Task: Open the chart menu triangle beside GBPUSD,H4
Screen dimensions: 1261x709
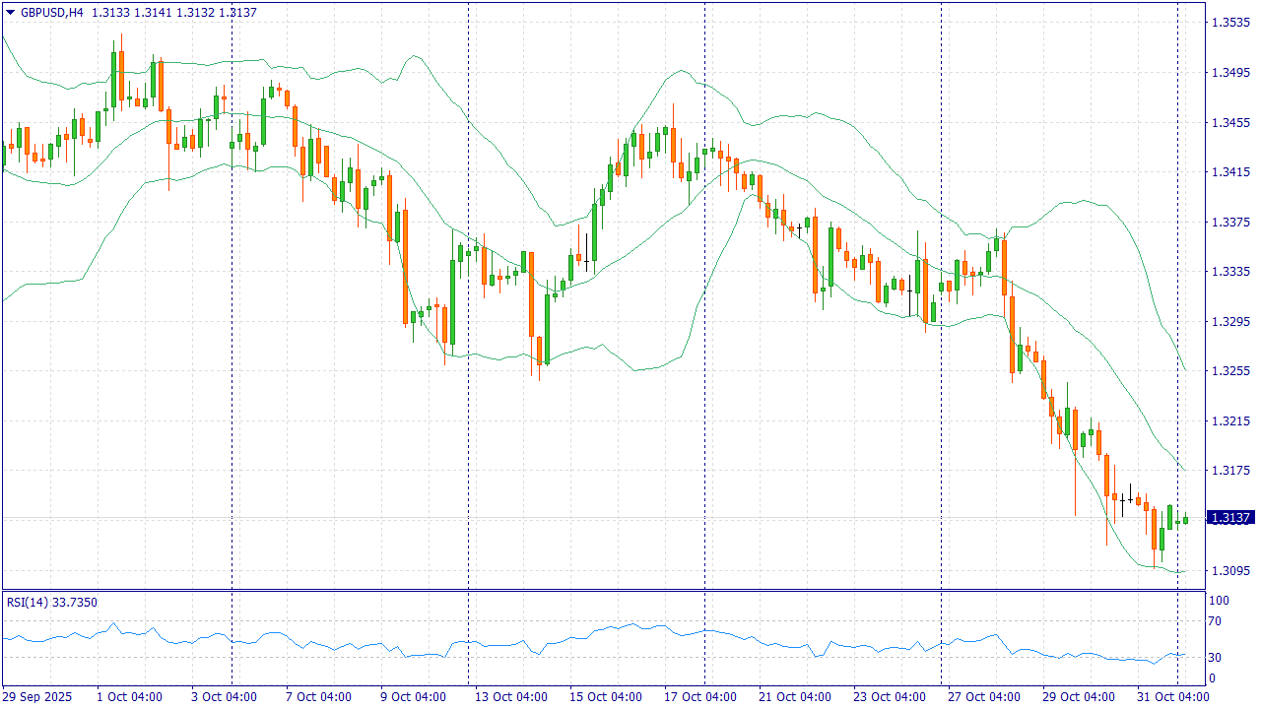Action: (11, 12)
